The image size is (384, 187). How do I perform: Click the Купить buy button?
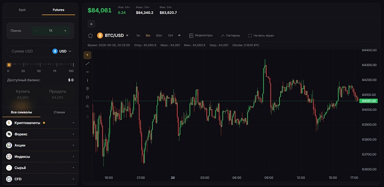23,94
